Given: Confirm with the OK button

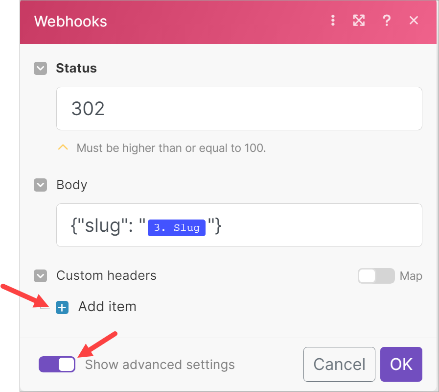Looking at the screenshot, I should click(401, 364).
